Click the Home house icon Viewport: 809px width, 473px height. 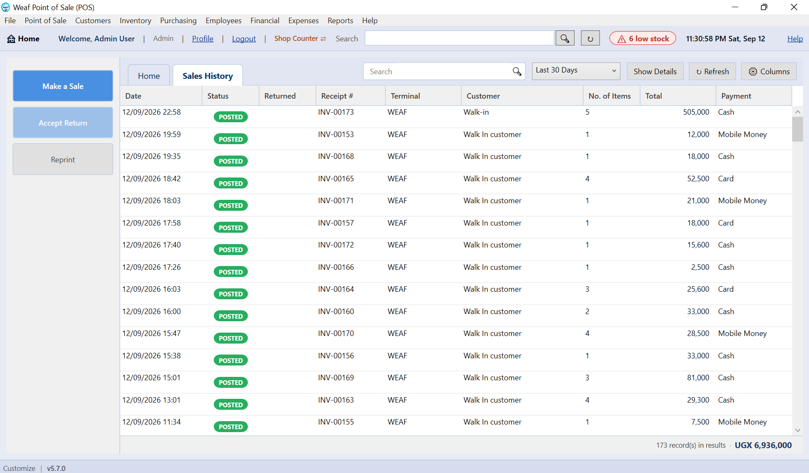[11, 38]
